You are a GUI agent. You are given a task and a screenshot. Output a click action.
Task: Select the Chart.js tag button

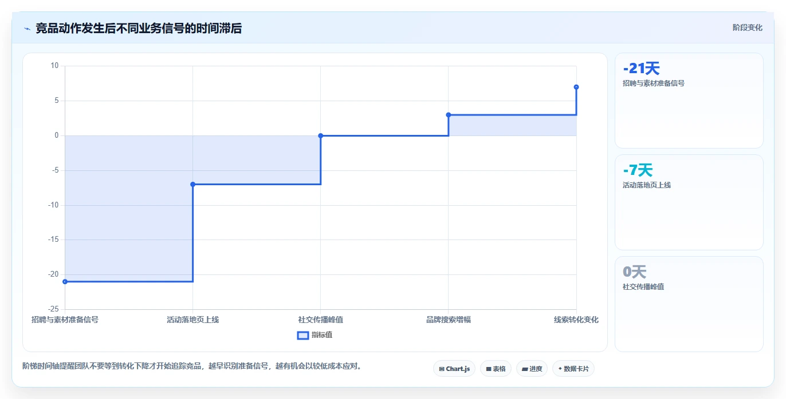454,369
